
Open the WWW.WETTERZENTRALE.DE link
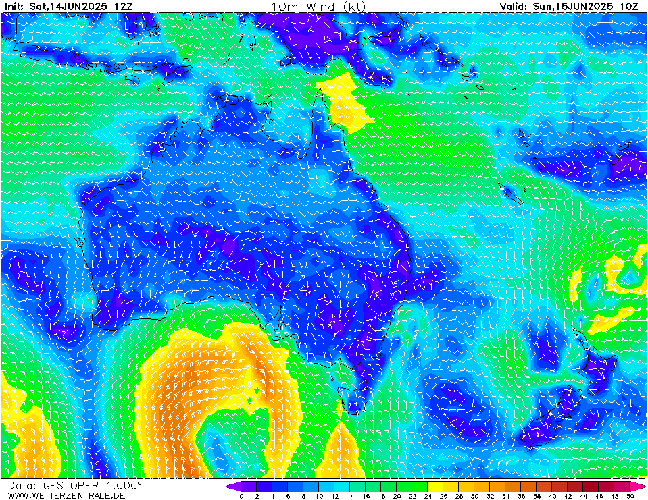click(x=66, y=495)
